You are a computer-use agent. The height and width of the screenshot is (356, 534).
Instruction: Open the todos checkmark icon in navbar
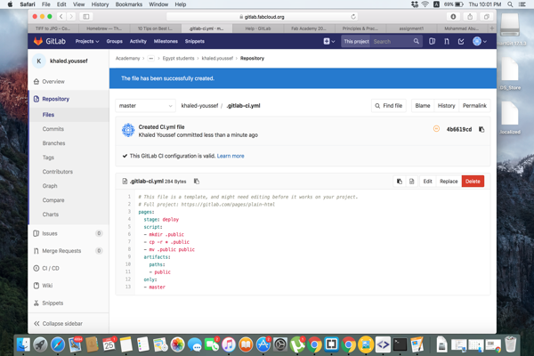pyautogui.click(x=461, y=41)
